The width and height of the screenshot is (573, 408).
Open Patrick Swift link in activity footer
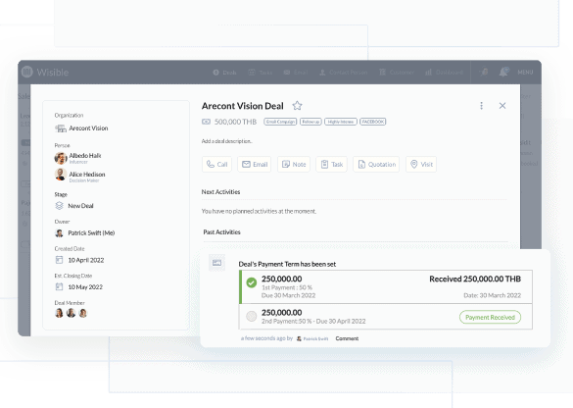(312, 338)
